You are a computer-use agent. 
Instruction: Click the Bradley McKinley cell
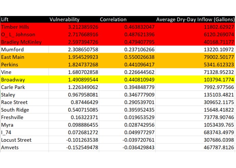[24, 42]
